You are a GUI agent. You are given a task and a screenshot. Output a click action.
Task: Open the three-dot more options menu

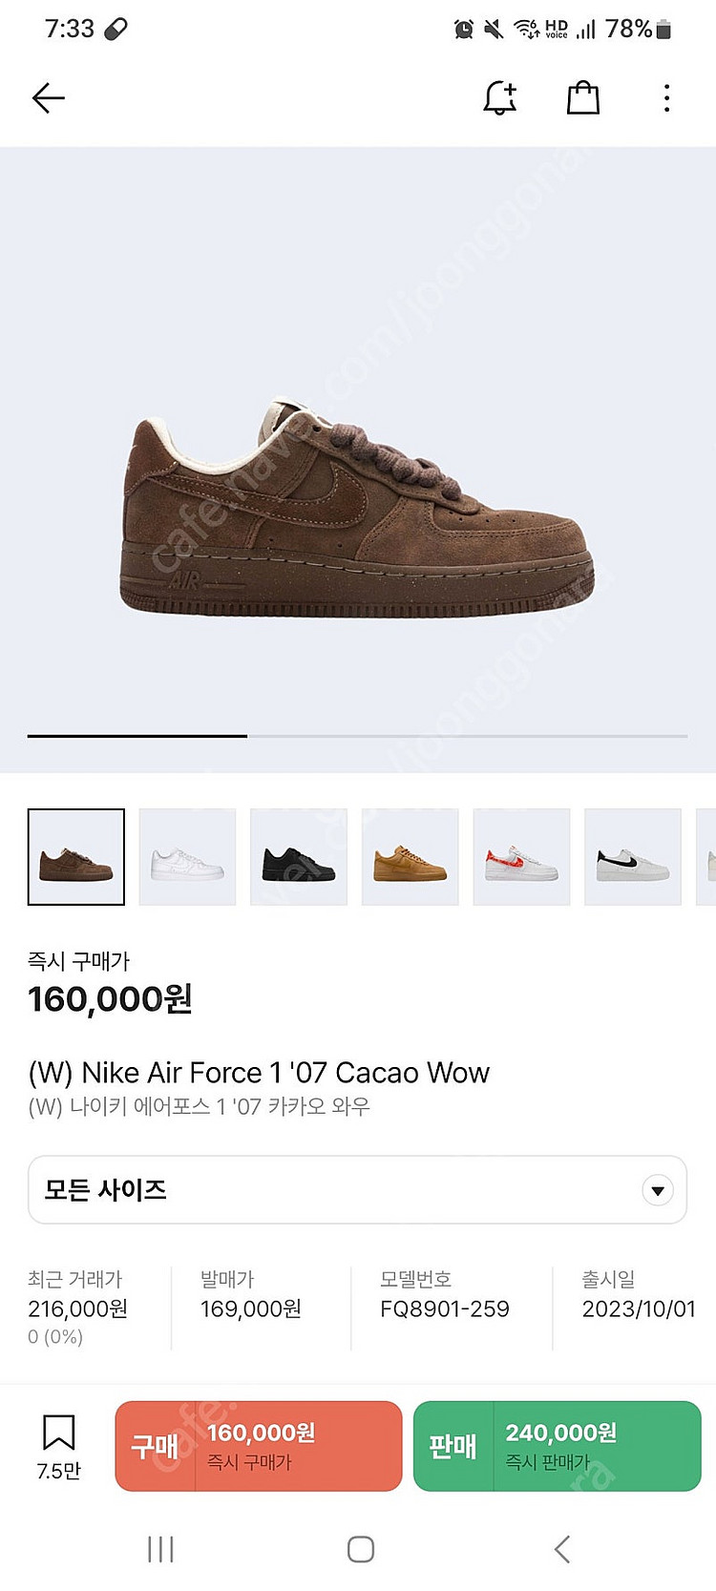coord(666,97)
